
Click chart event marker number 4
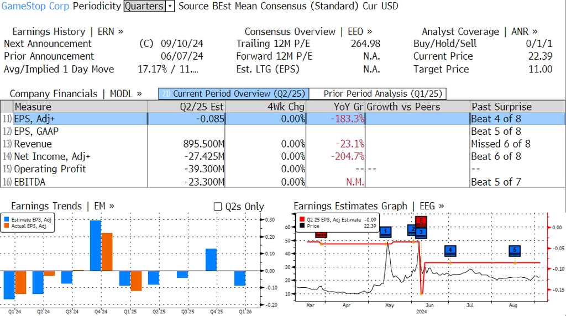click(x=450, y=250)
